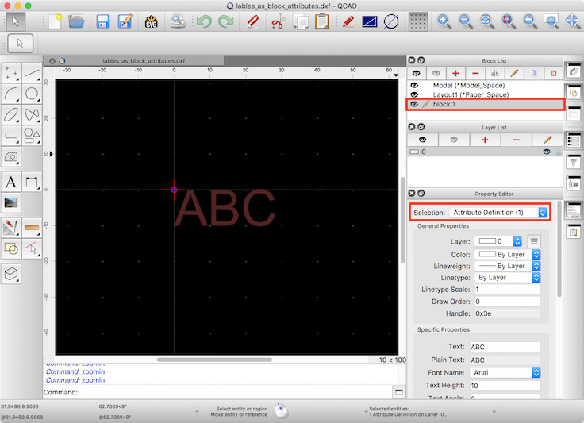Select the Line drawing tool
This screenshot has width=584, height=423.
32,72
